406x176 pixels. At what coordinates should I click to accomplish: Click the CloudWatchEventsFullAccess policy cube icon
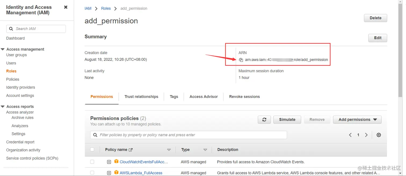[x=116, y=162]
